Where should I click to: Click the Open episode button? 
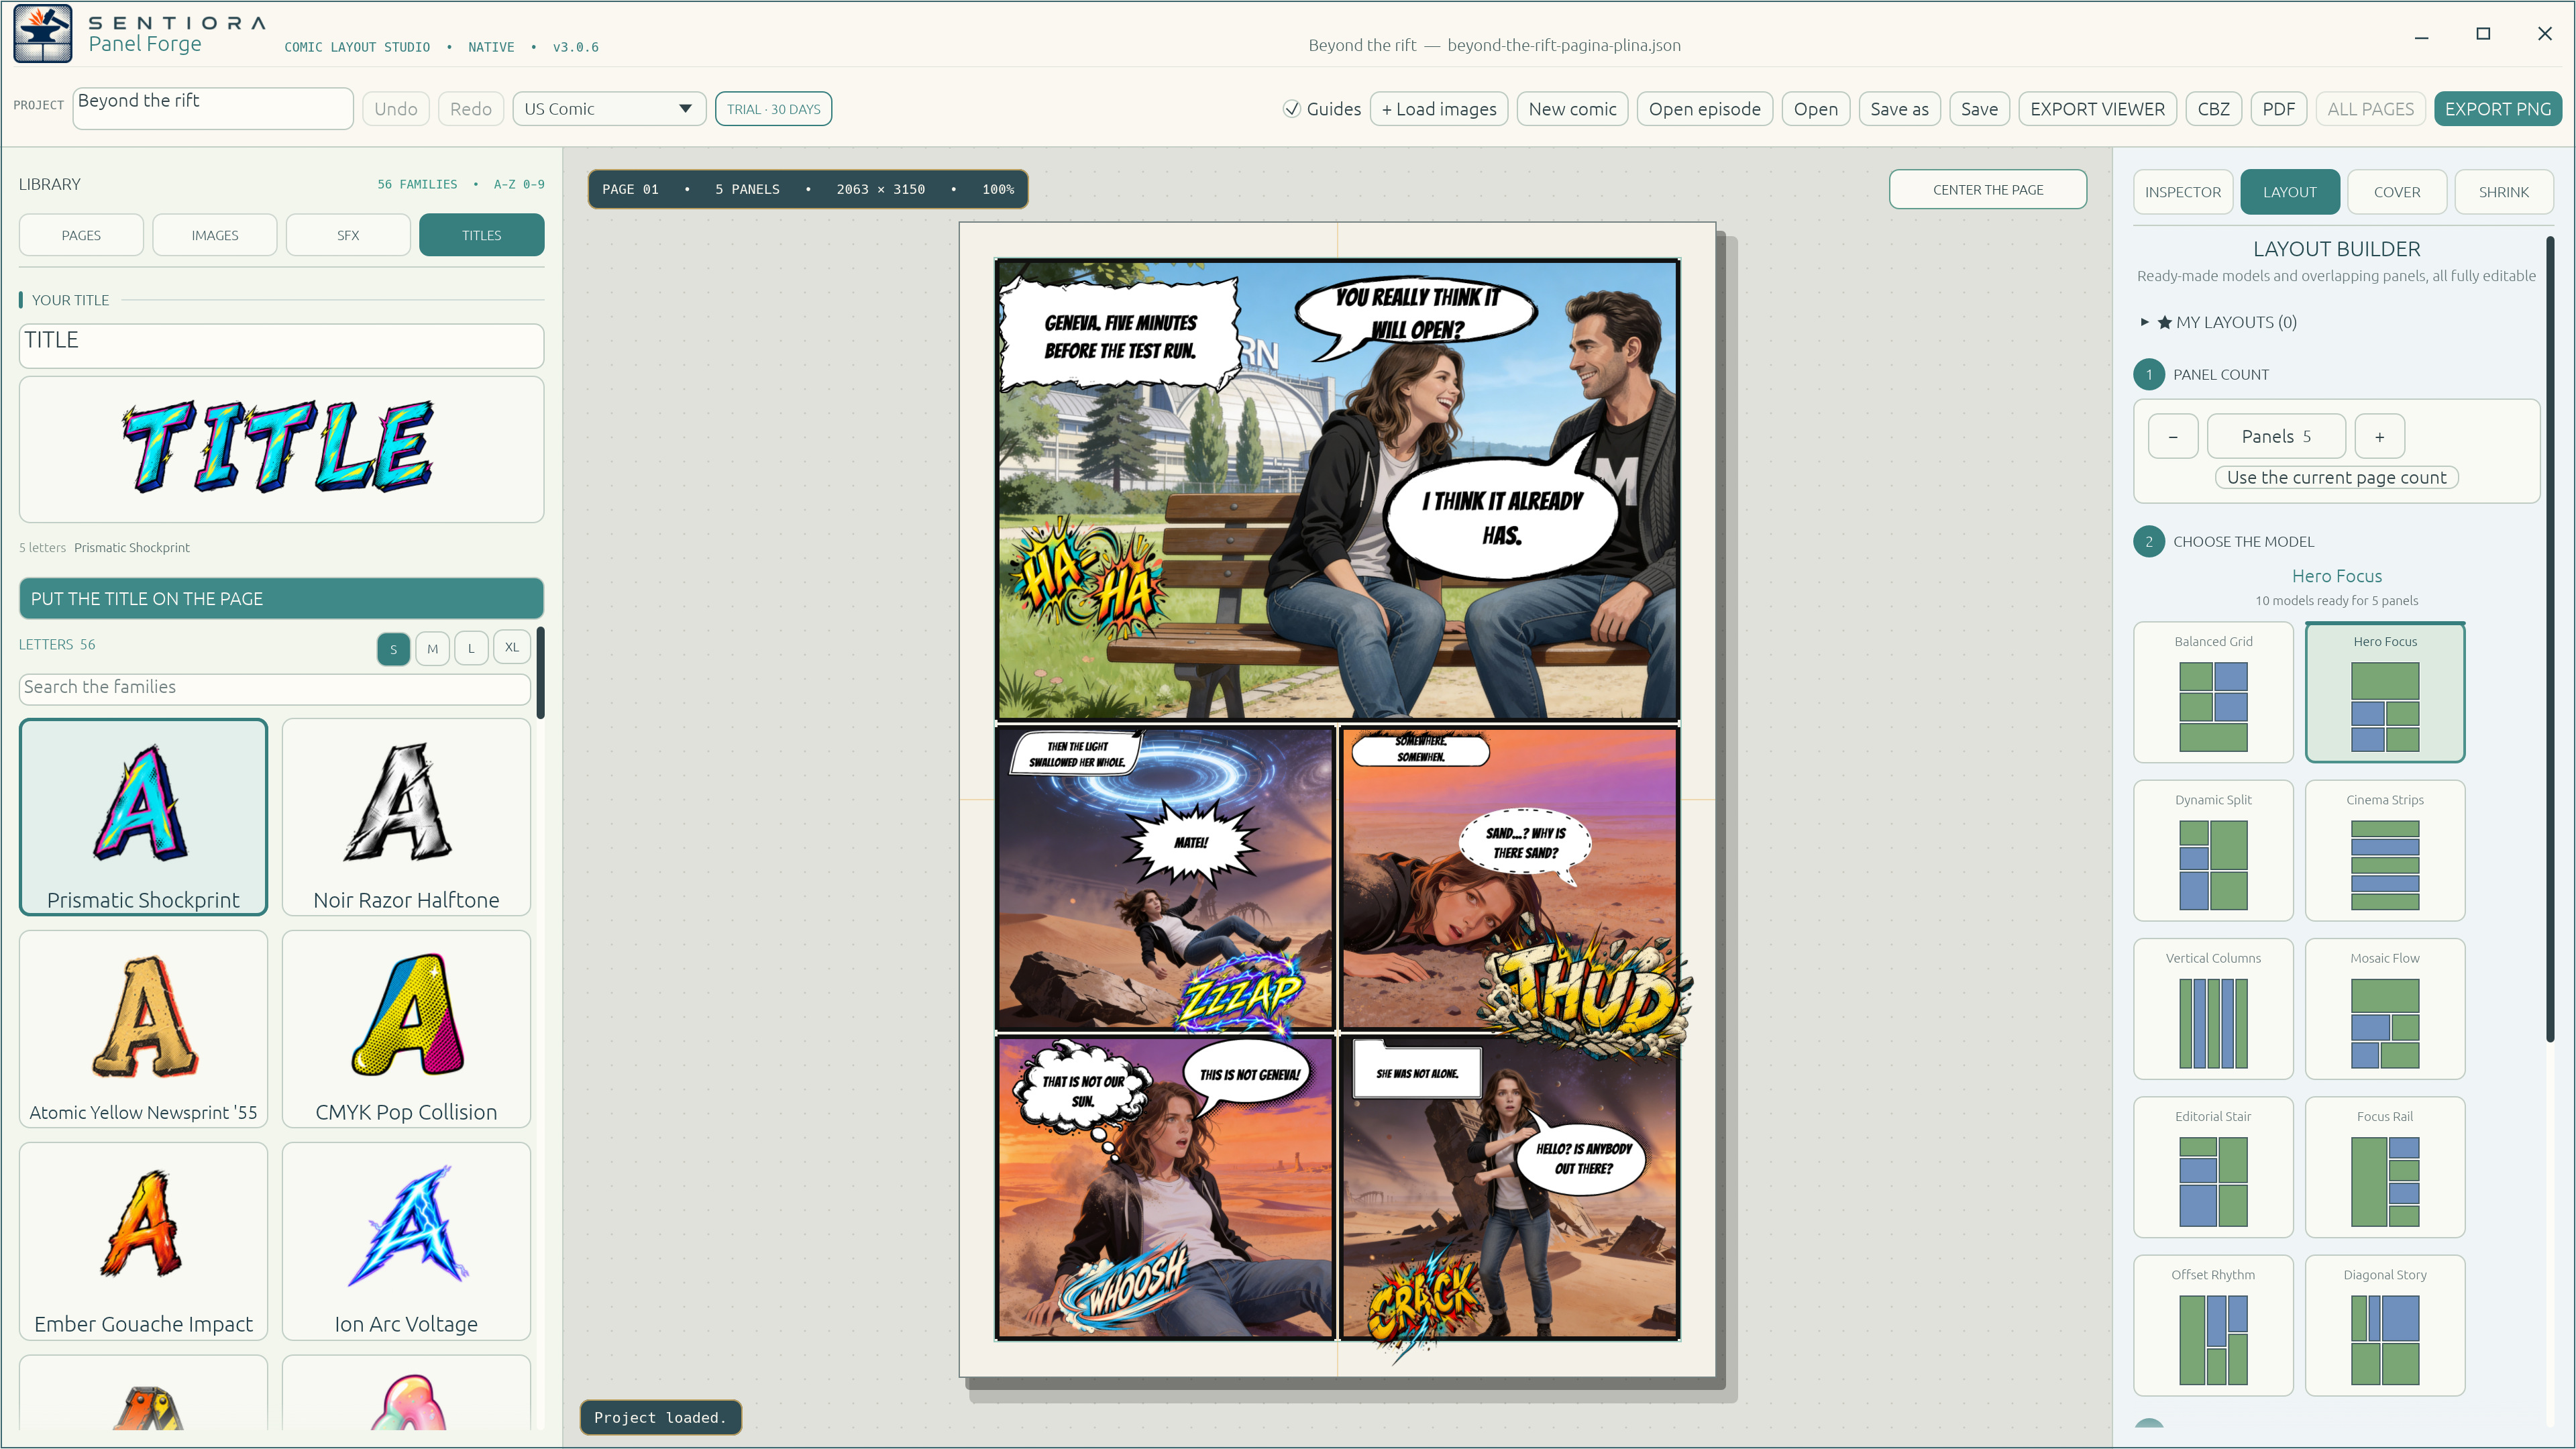[x=1704, y=109]
